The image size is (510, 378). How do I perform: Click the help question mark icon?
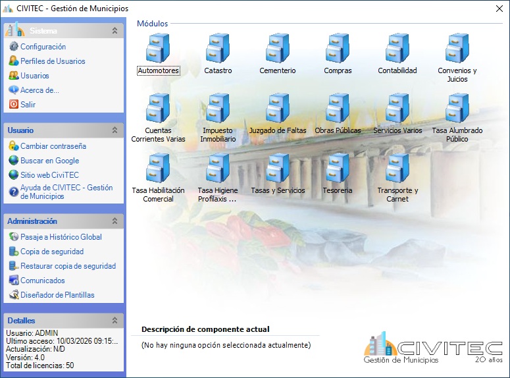tap(14, 192)
